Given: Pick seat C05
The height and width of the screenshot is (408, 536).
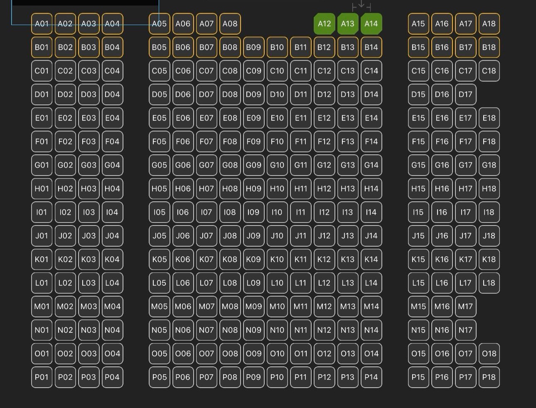Looking at the screenshot, I should click(x=159, y=71).
